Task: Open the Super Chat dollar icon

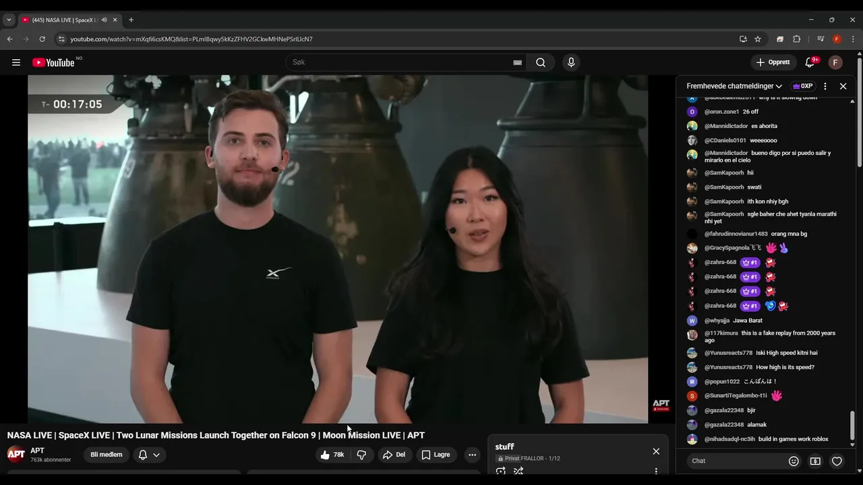Action: click(815, 461)
